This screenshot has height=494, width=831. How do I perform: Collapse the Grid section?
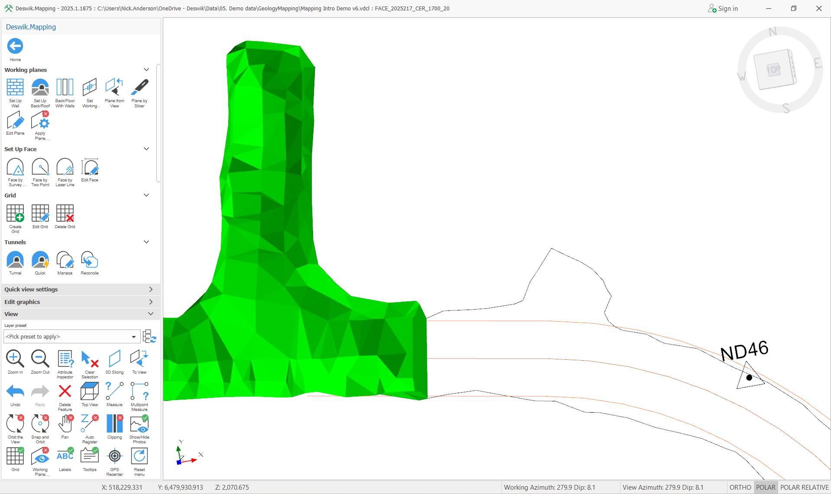point(146,195)
